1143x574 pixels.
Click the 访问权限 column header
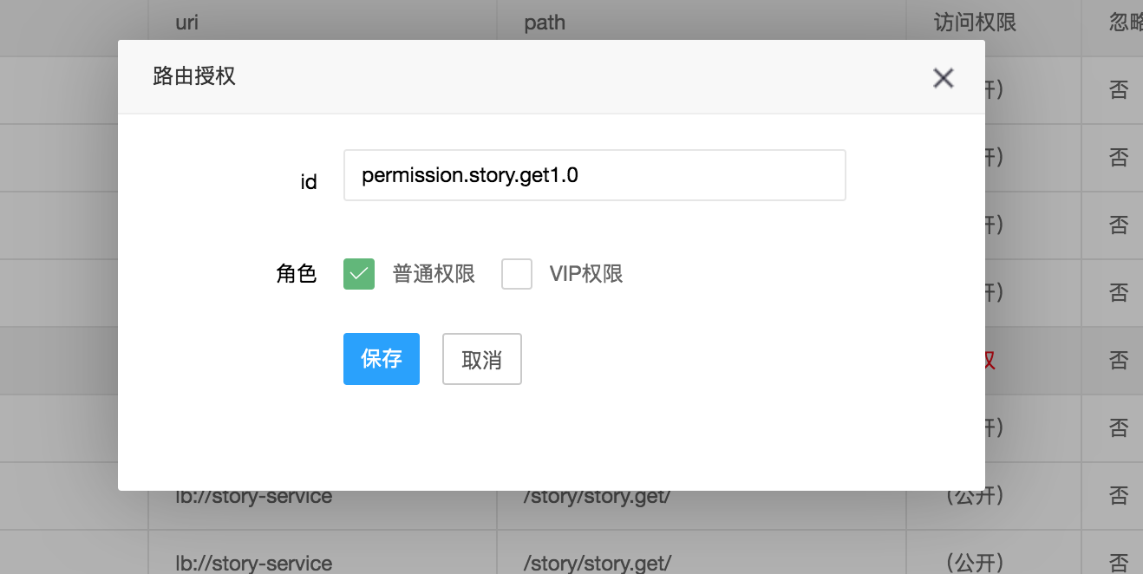[971, 22]
